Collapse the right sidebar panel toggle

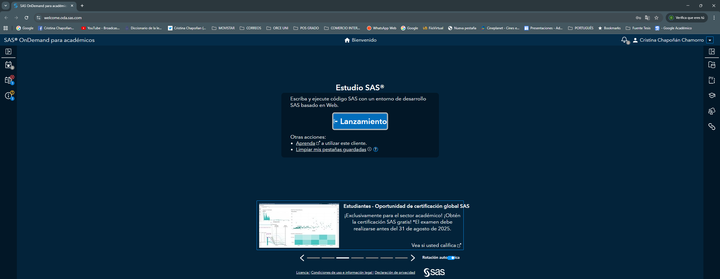712,51
